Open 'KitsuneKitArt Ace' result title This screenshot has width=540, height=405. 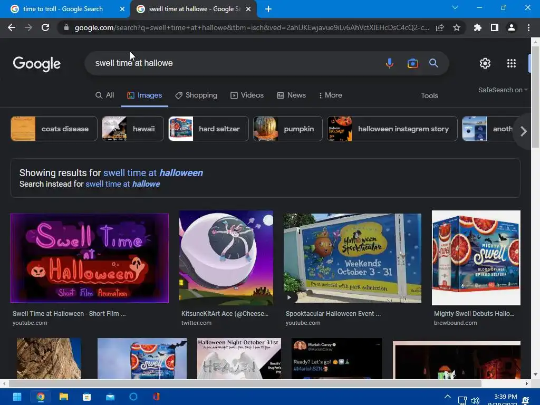[225, 313]
